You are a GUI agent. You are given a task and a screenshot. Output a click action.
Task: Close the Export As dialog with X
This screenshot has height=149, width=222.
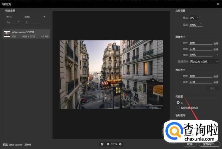tap(218, 4)
